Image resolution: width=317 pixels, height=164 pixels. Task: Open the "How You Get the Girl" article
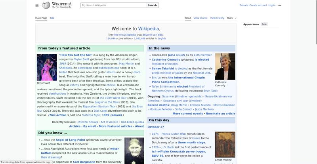76,55
